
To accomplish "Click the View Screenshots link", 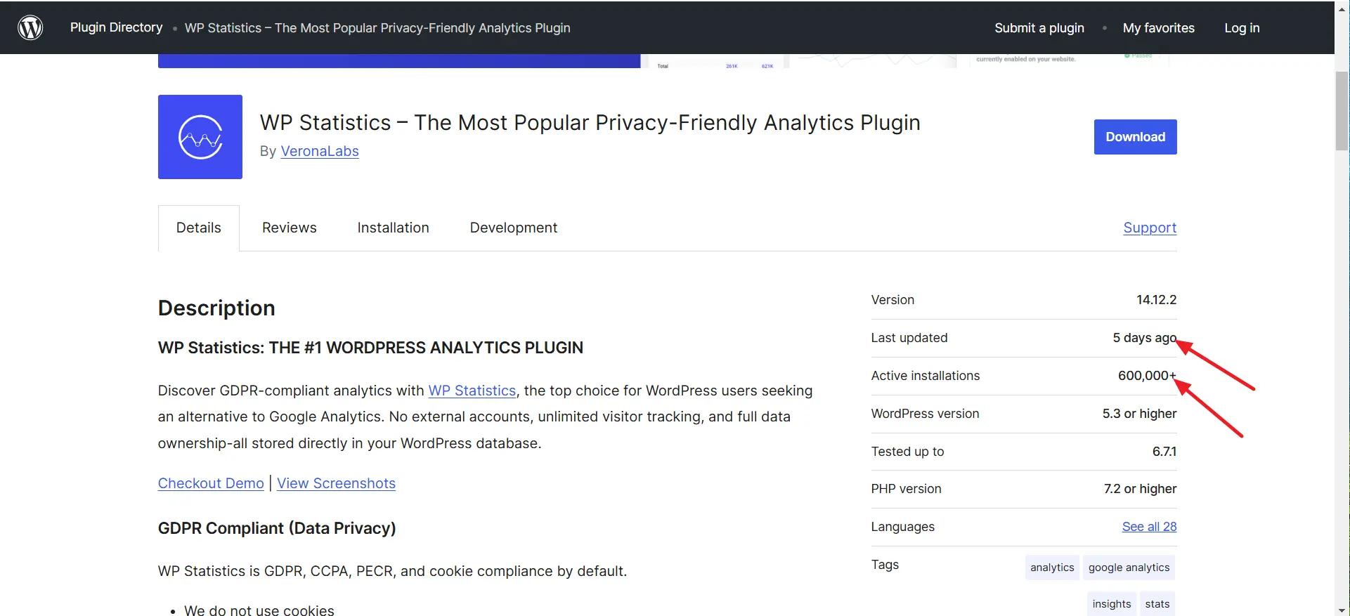I will click(x=336, y=483).
